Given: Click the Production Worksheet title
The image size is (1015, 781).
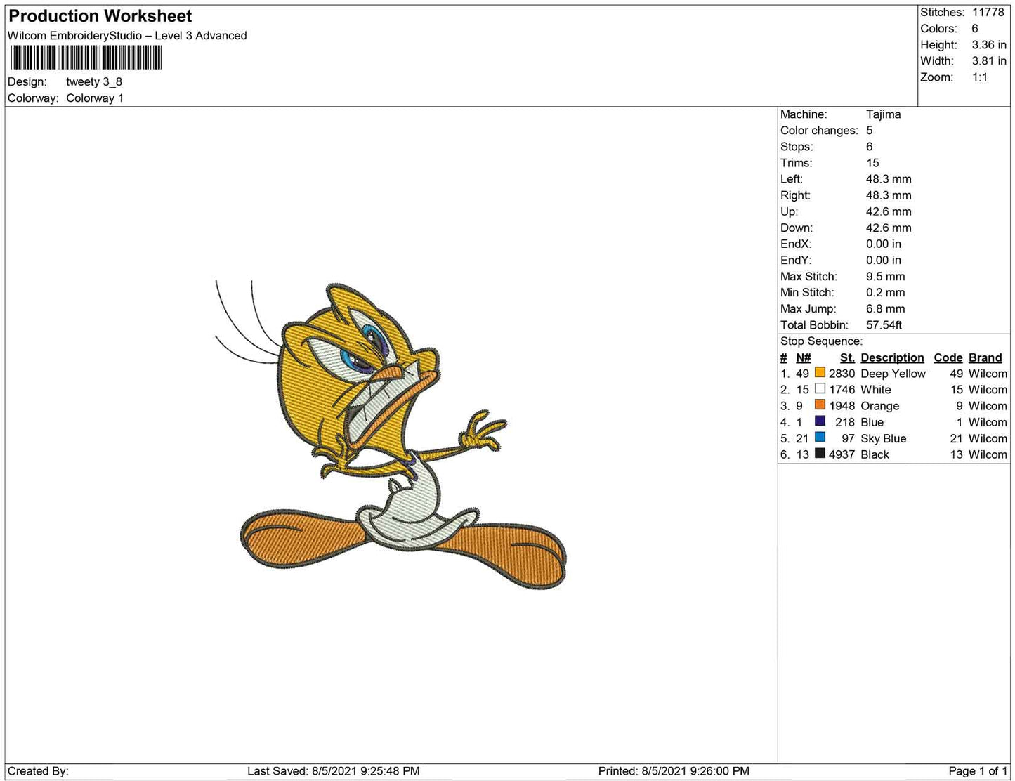Looking at the screenshot, I should pyautogui.click(x=100, y=16).
